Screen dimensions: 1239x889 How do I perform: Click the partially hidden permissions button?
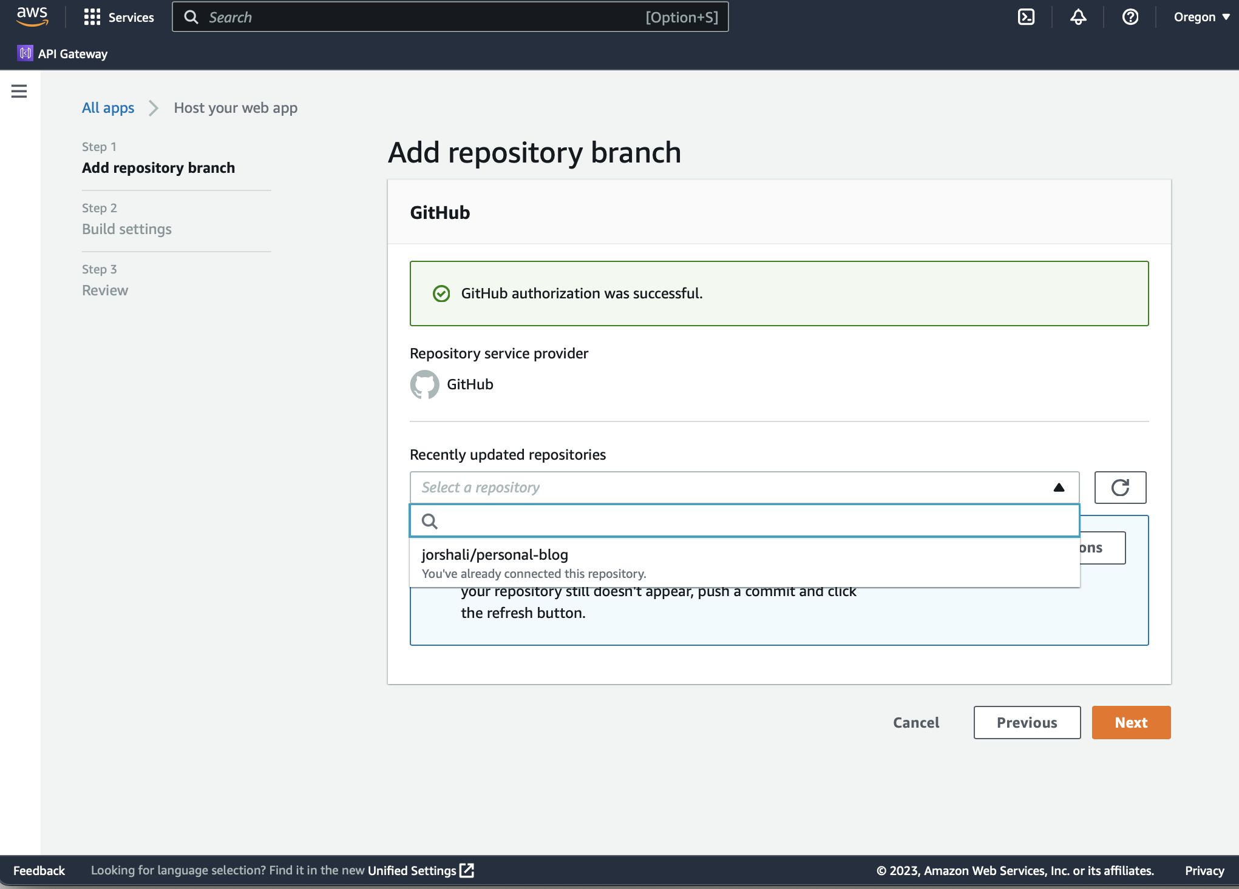coord(1102,548)
